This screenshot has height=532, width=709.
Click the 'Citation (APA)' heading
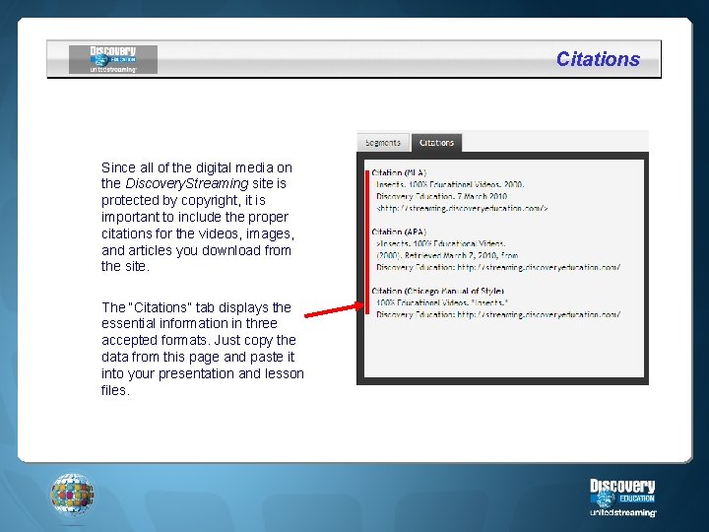coord(399,232)
